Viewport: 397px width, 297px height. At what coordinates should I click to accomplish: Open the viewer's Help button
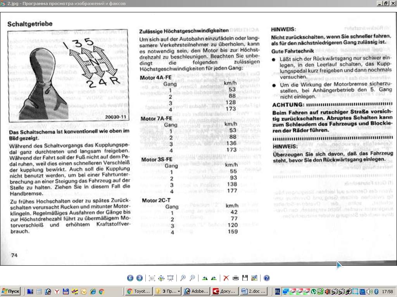(266, 278)
